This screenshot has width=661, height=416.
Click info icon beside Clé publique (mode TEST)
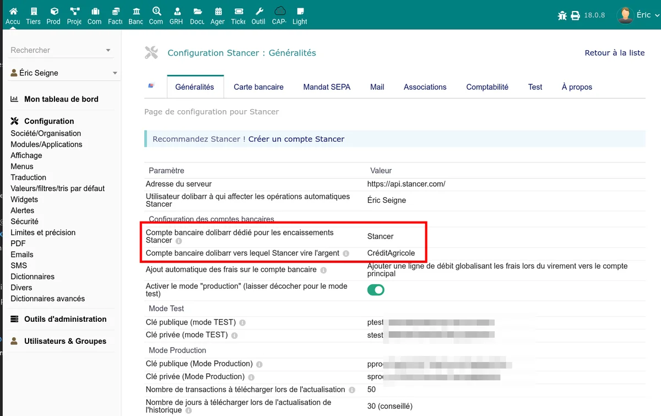coord(242,322)
